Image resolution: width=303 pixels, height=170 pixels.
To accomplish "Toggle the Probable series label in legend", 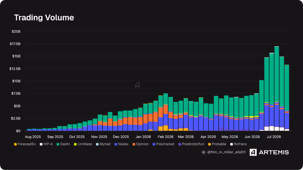I will pyautogui.click(x=219, y=144).
